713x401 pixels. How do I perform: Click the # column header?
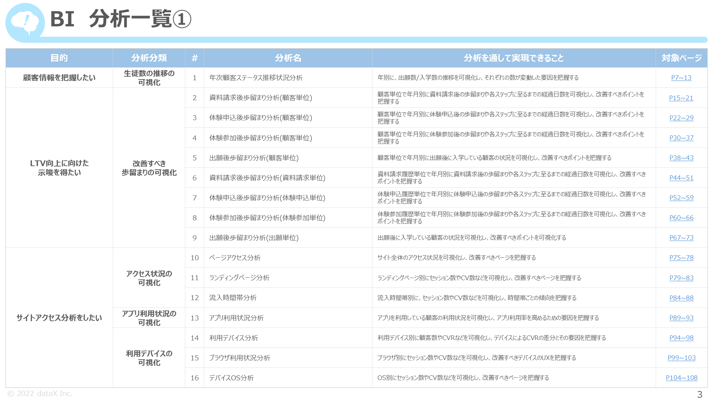(x=195, y=58)
